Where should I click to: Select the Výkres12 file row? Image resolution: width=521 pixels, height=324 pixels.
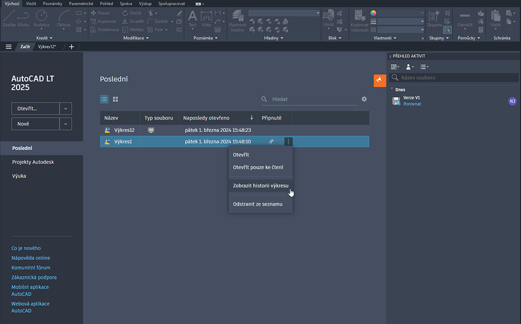(x=235, y=130)
